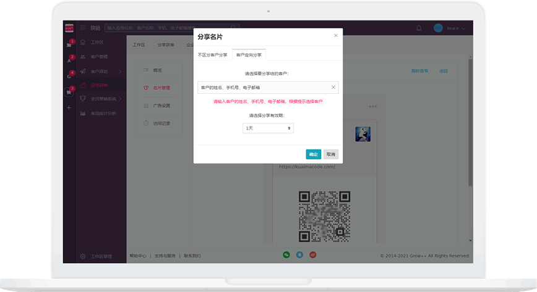The height and width of the screenshot is (292, 537).
Task: Click the red Weibo icon in footer
Action: [313, 254]
